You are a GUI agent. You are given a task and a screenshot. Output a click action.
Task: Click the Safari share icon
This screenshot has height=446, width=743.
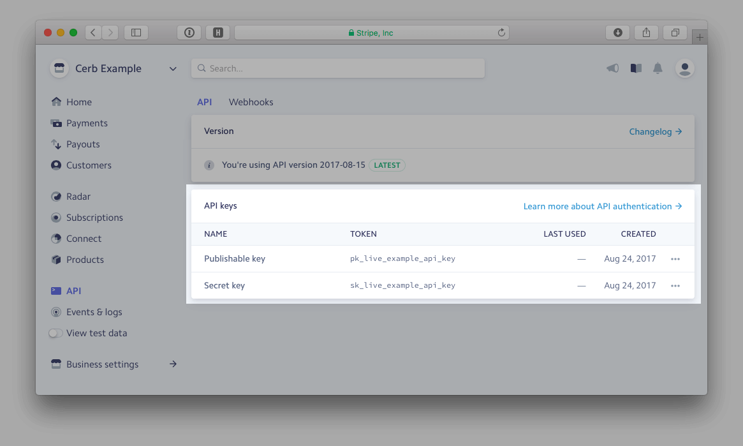click(646, 33)
